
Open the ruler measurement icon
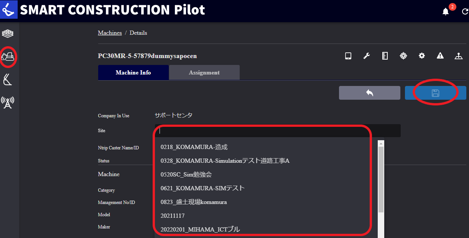point(385,56)
